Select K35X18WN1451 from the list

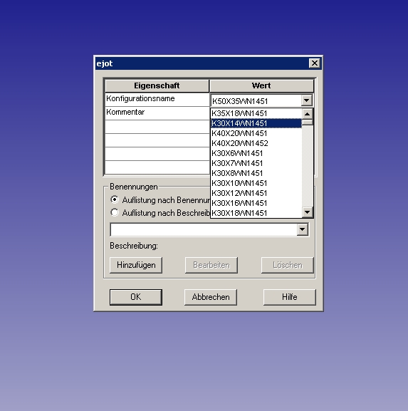[256, 113]
